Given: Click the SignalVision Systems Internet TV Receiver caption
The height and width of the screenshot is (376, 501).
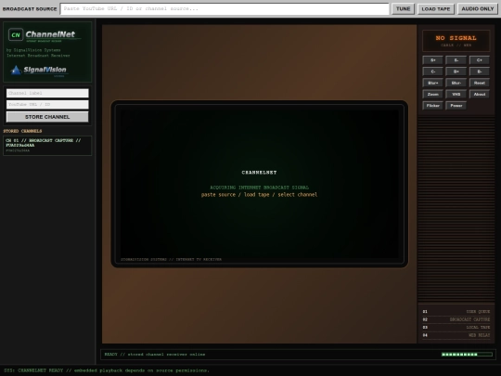Looking at the screenshot, I should click(x=171, y=259).
